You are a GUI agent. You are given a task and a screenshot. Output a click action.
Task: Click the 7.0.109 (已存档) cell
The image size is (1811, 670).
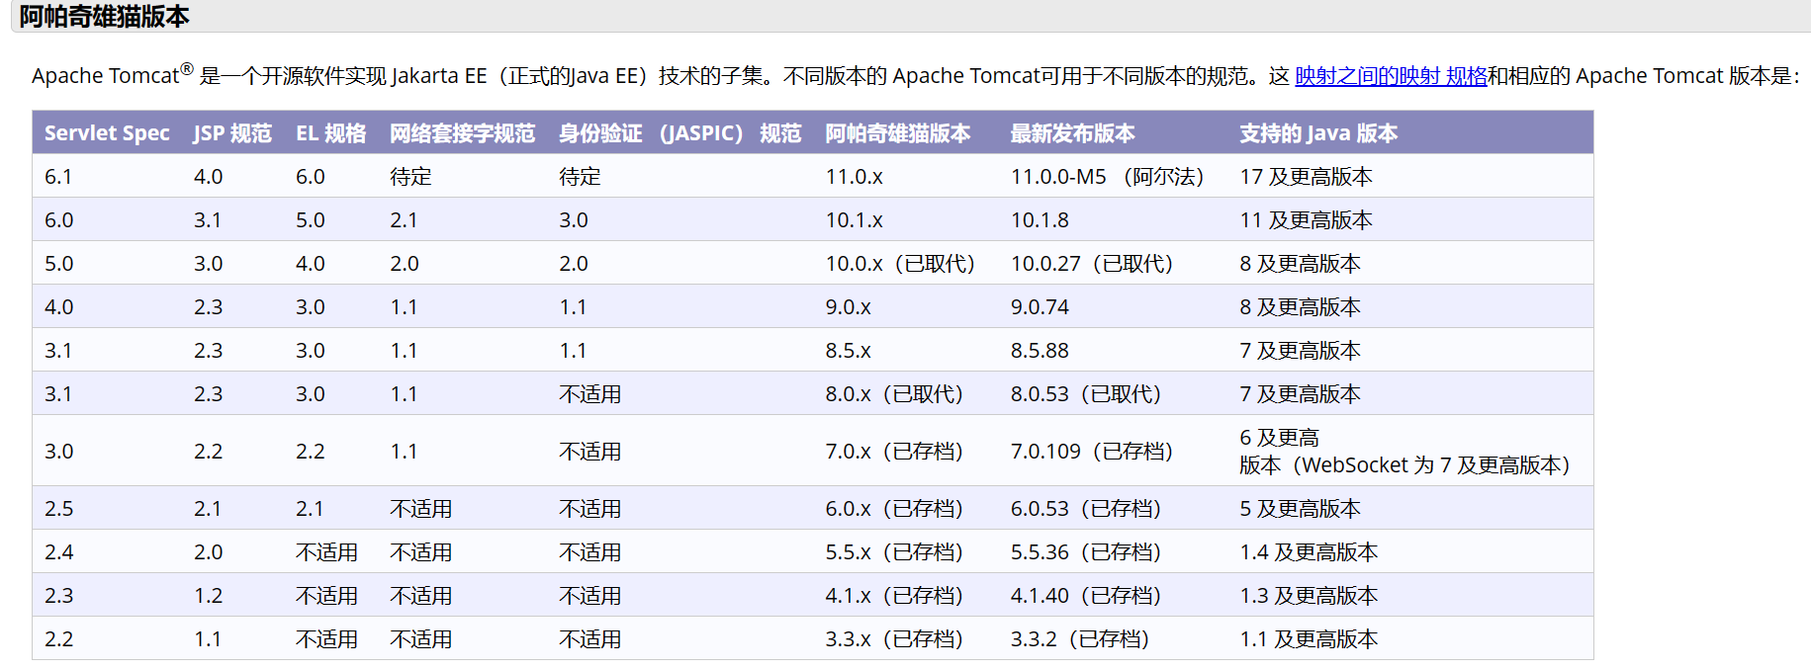point(1091,452)
